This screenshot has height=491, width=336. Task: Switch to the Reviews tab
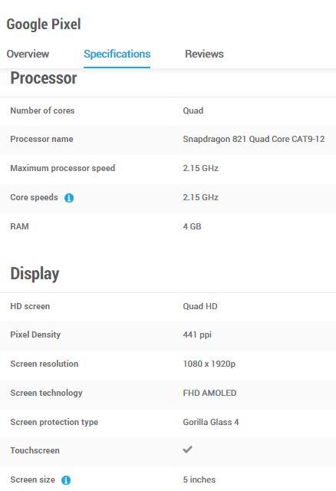(204, 54)
